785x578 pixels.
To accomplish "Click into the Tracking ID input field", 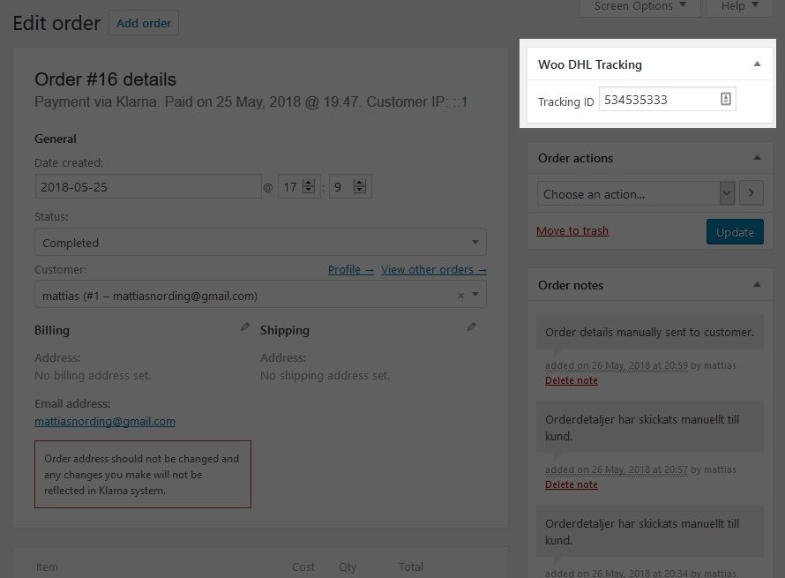I will pyautogui.click(x=657, y=100).
